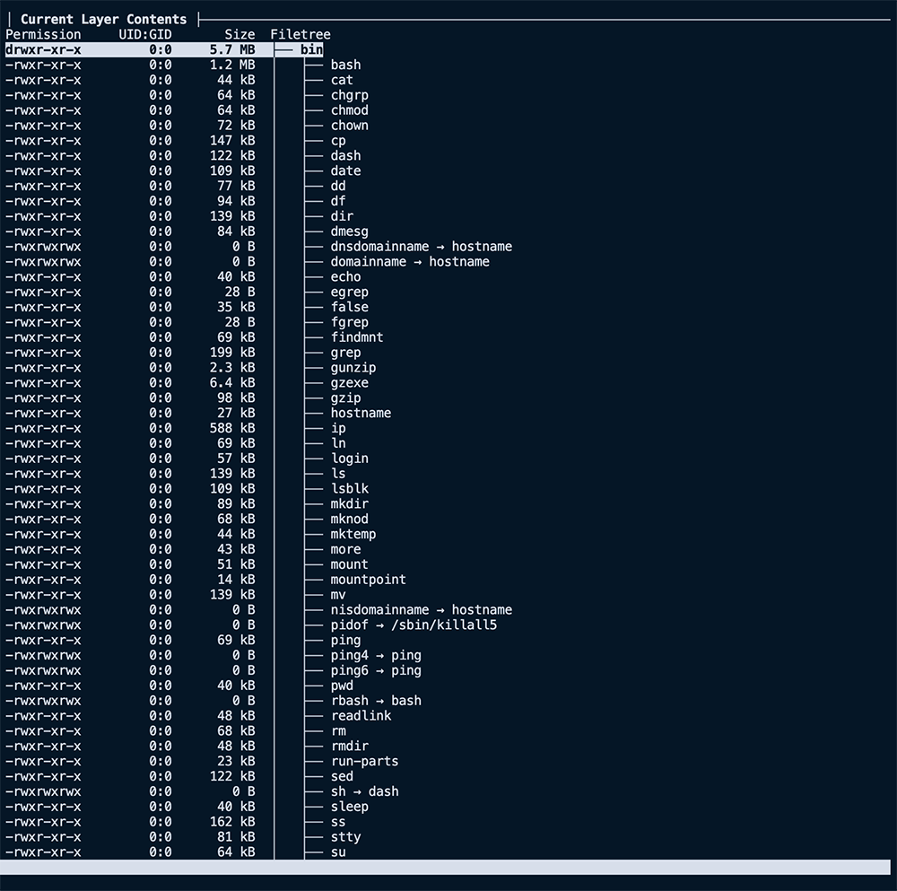Image resolution: width=897 pixels, height=891 pixels.
Task: Select the sed file row
Action: (x=342, y=777)
